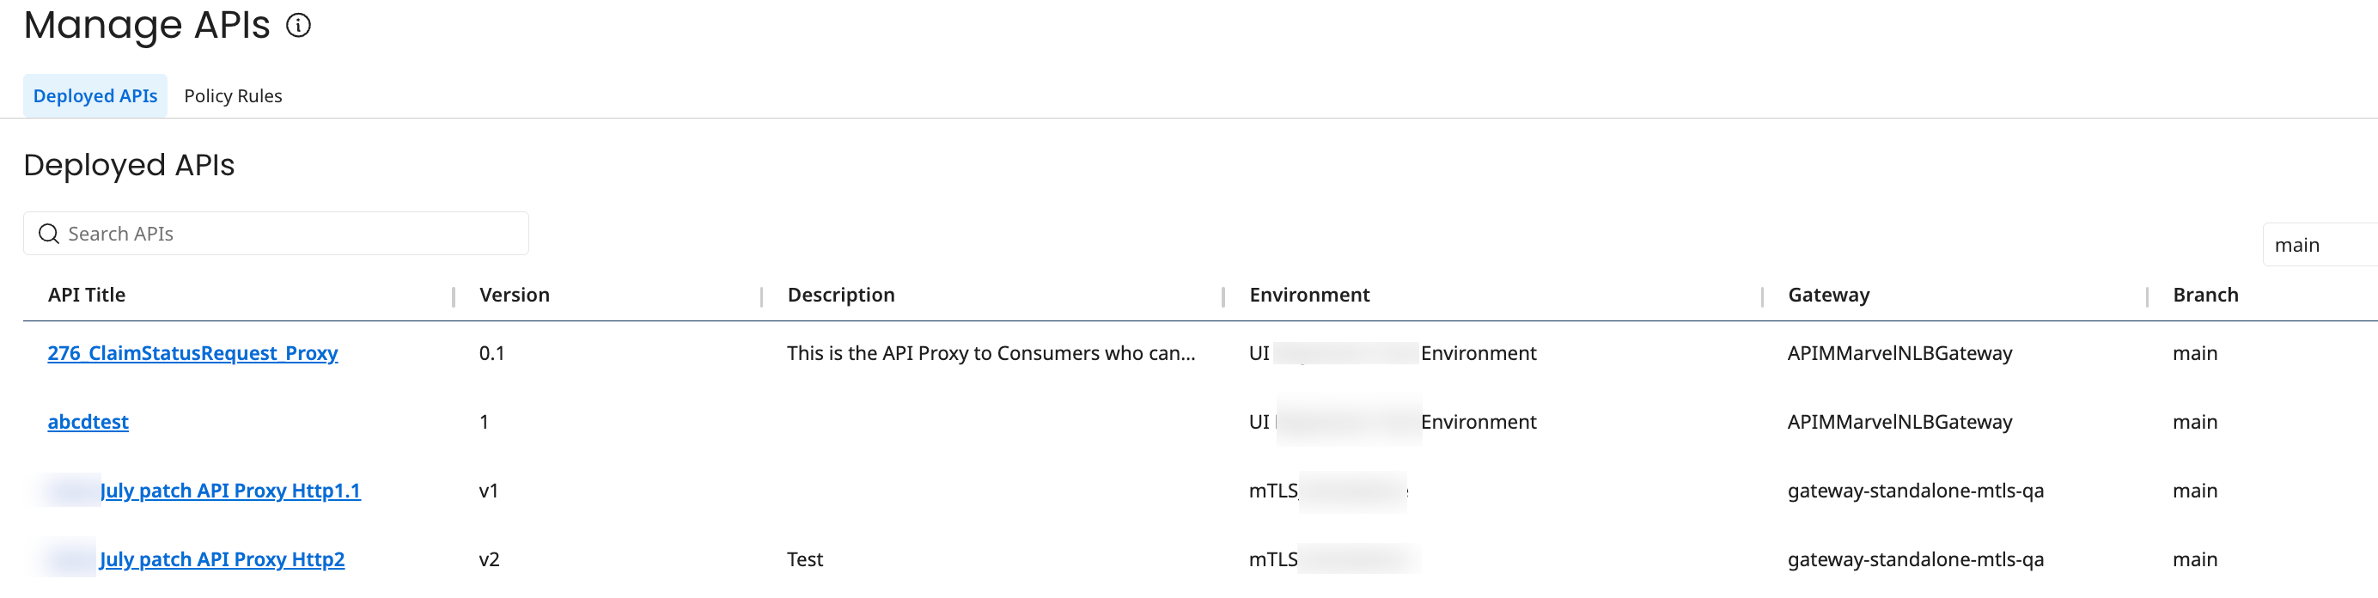Open July patch API Proxy Http2
The height and width of the screenshot is (598, 2378).
tap(223, 559)
